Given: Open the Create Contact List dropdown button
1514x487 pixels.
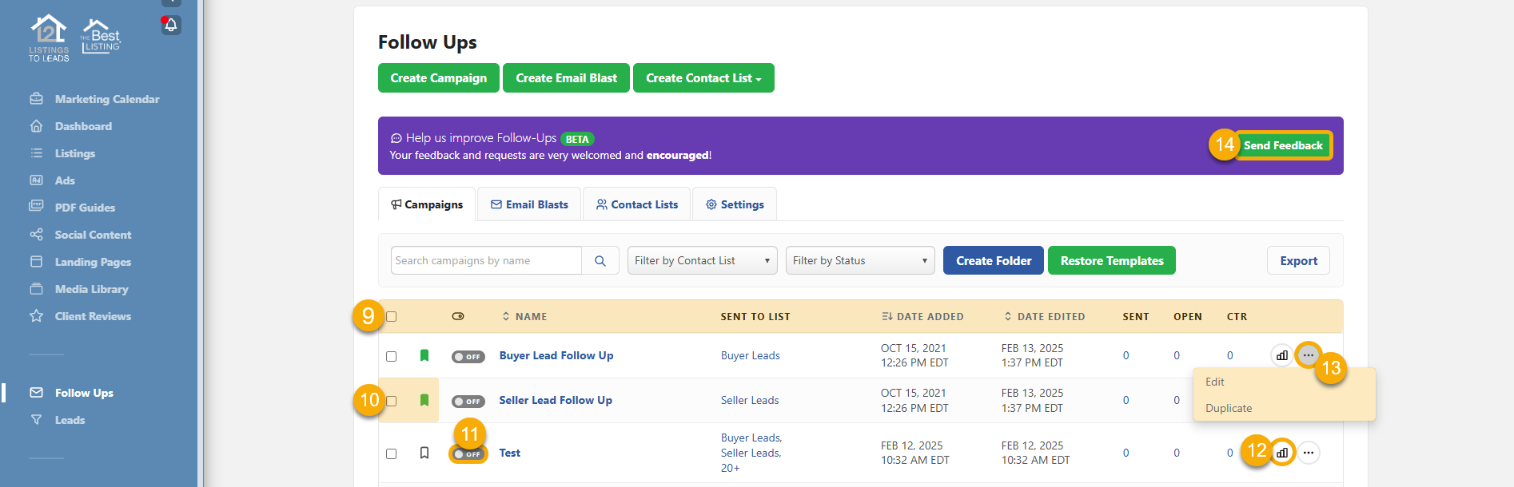Looking at the screenshot, I should (703, 78).
